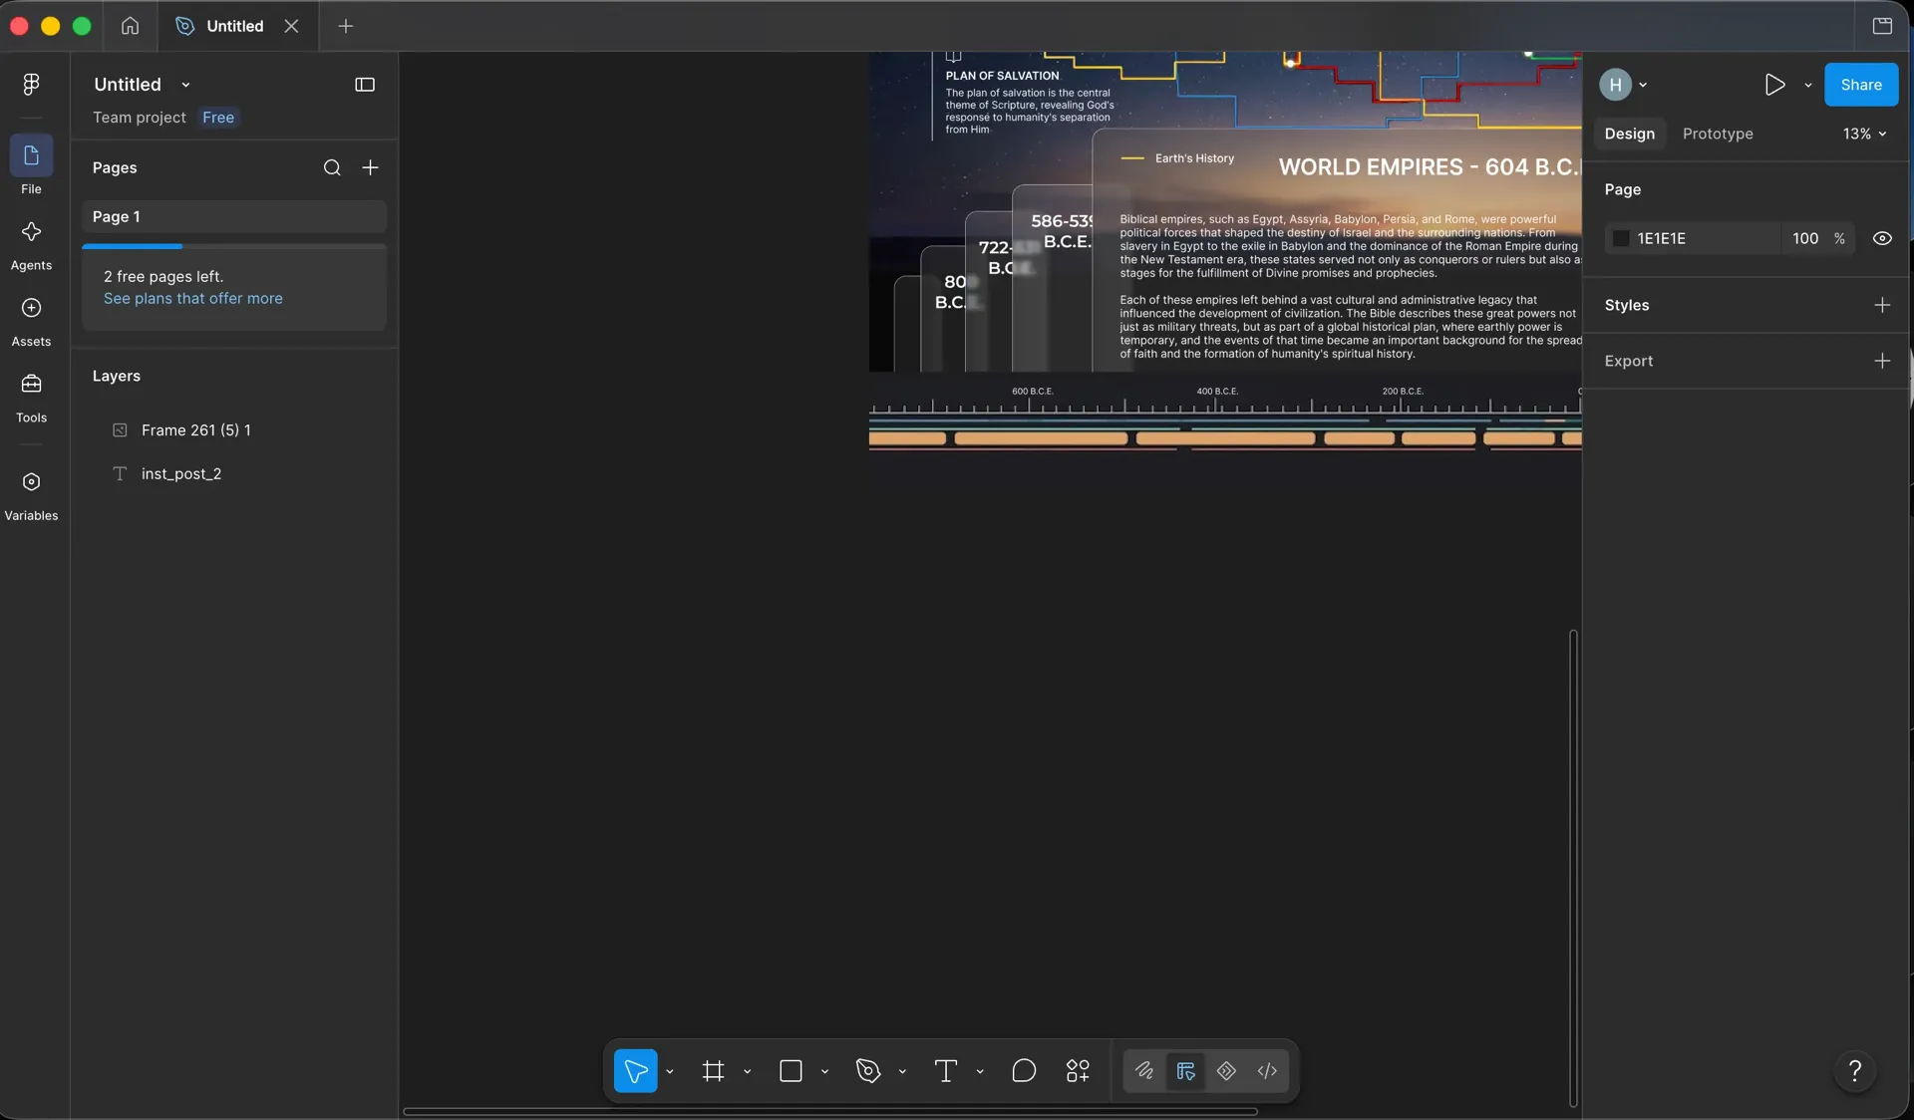Expand the shape tool options chevron
The image size is (1914, 1120).
click(x=825, y=1072)
